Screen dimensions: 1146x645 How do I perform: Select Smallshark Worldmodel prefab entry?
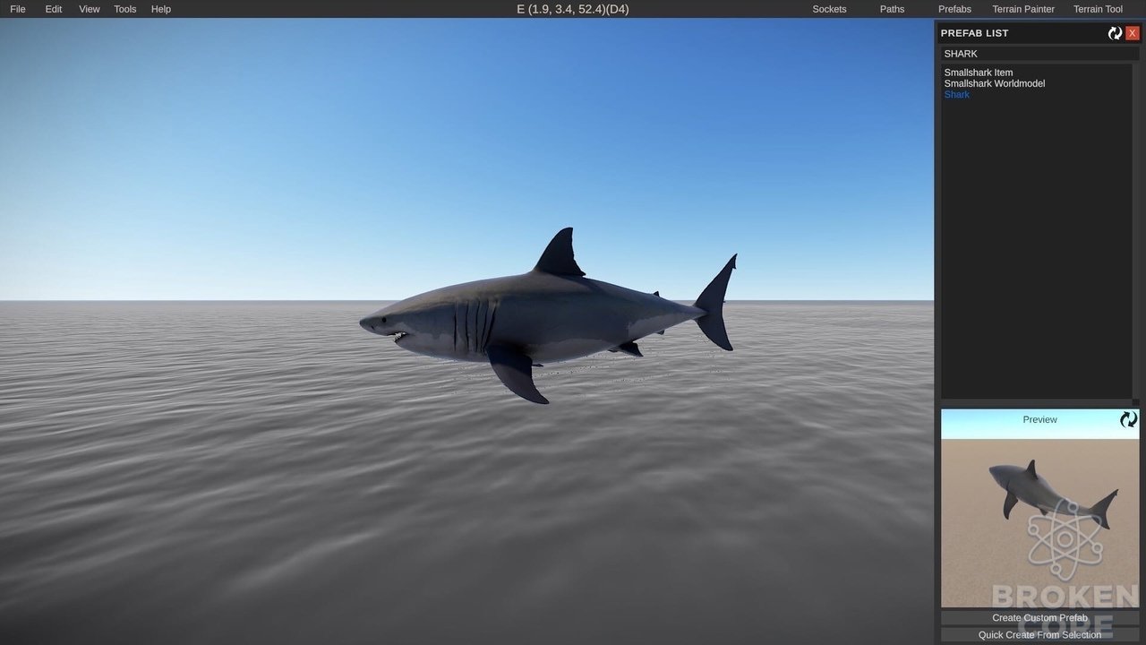click(x=995, y=83)
